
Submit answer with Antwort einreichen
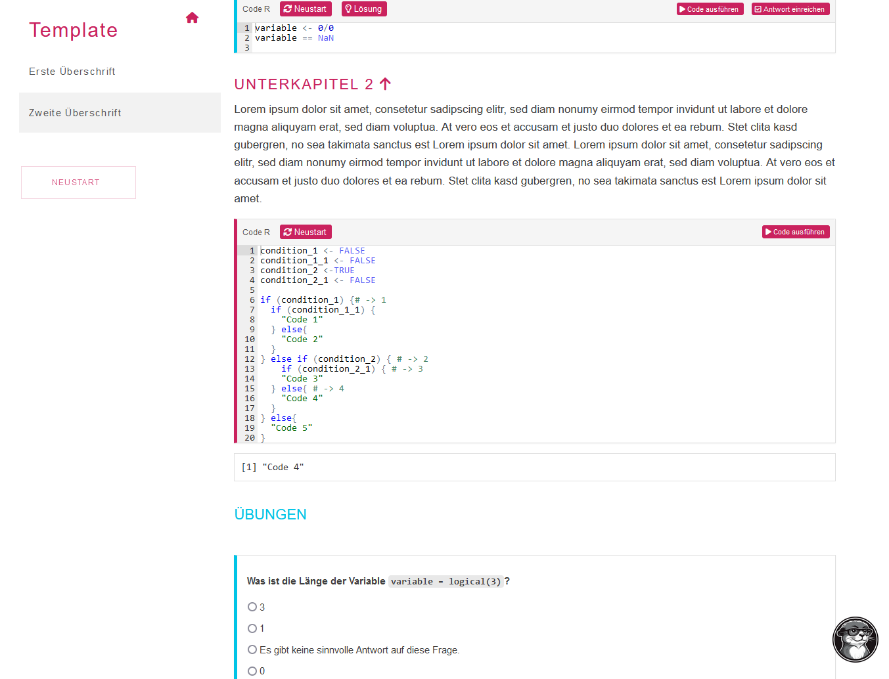[x=790, y=9]
